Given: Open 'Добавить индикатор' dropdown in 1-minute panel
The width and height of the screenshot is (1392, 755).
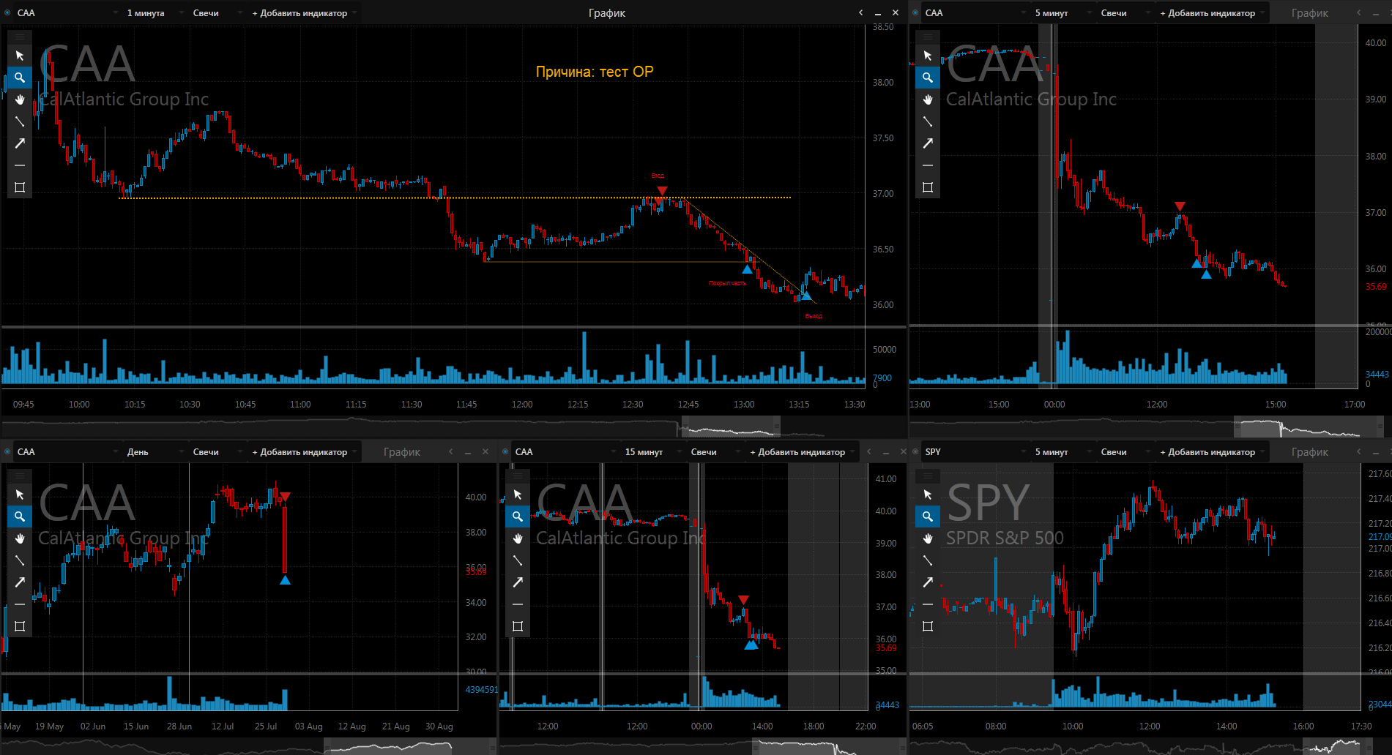Looking at the screenshot, I should (304, 13).
